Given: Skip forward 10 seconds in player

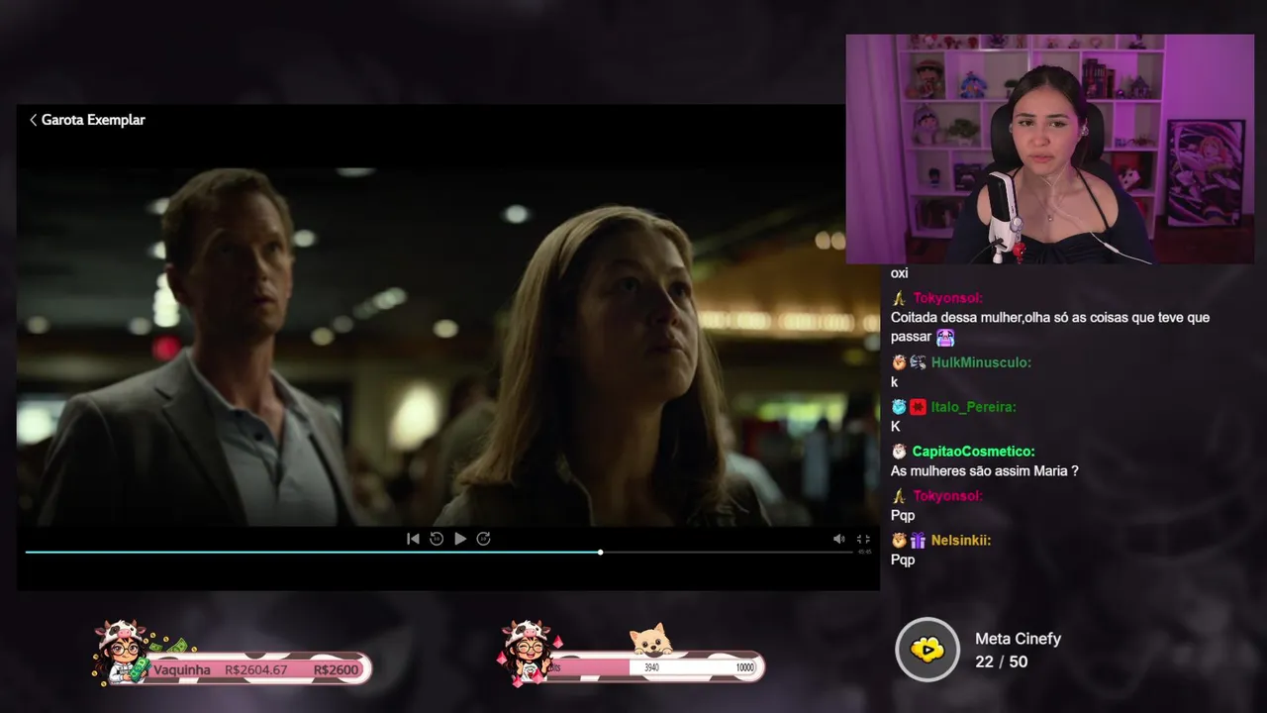Looking at the screenshot, I should pyautogui.click(x=483, y=539).
